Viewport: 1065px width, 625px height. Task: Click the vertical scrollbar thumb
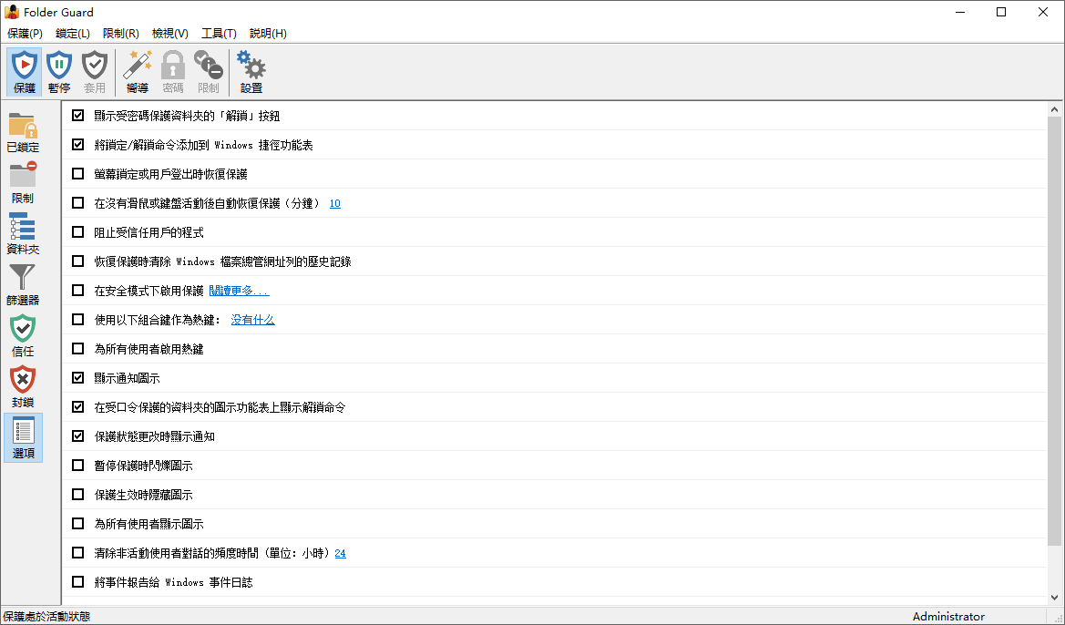[1054, 331]
